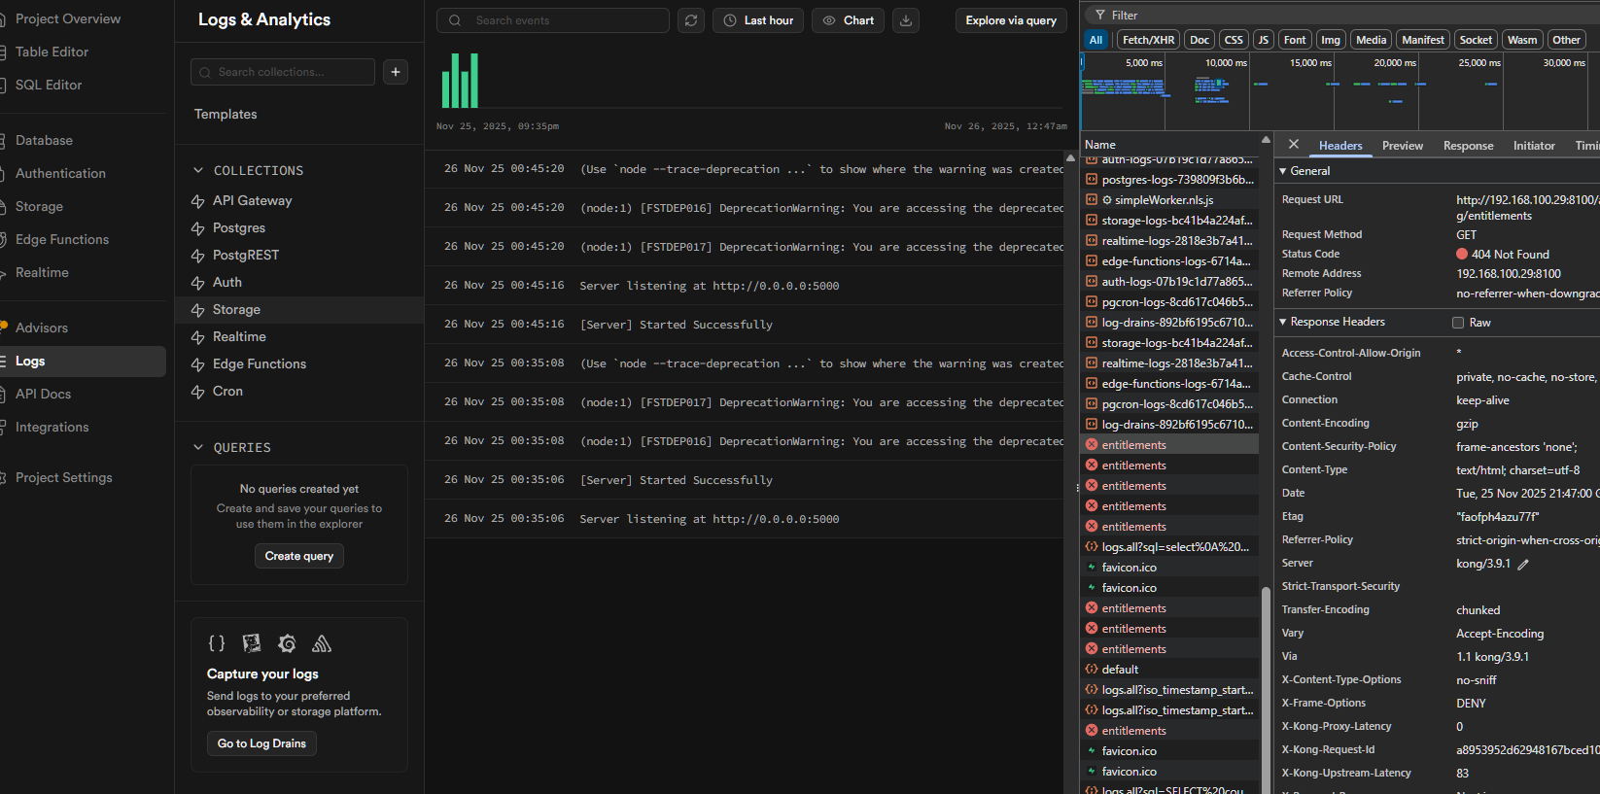
Task: Open the Response tab
Action: 1468,146
